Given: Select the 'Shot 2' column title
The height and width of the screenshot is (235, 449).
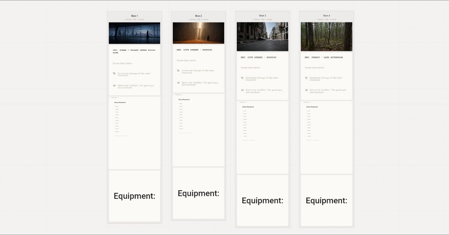Looking at the screenshot, I should click(x=198, y=16).
